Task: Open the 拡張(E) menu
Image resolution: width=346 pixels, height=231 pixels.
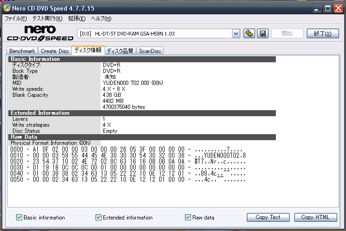Action: point(77,18)
